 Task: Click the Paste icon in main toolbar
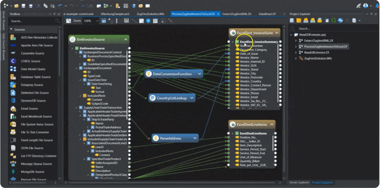[53, 6]
